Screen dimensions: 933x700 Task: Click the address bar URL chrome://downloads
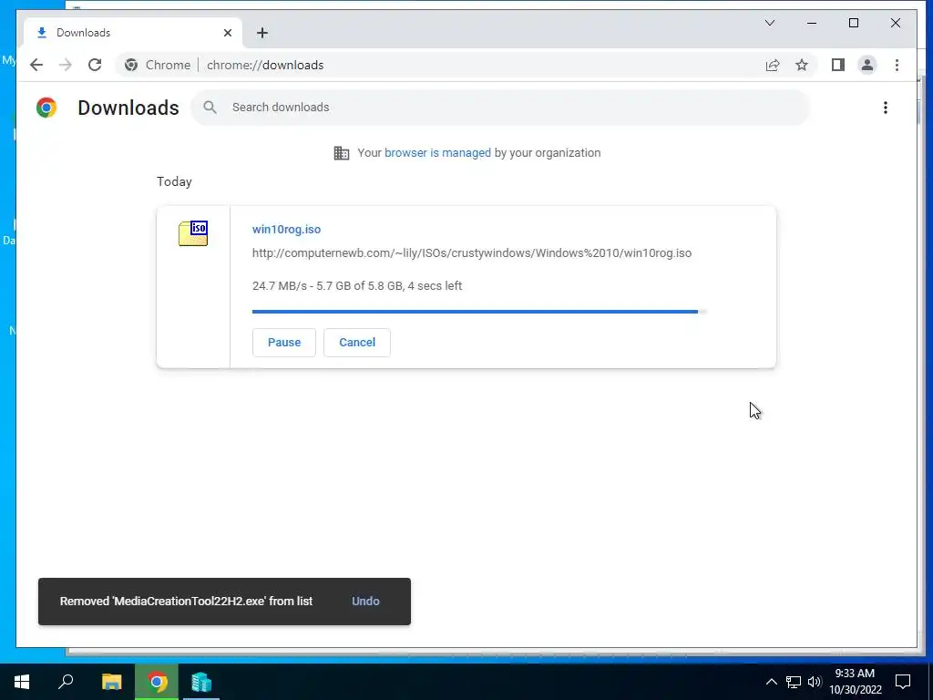click(265, 65)
